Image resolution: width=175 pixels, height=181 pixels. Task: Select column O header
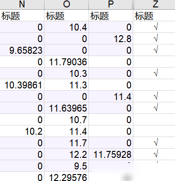(x=66, y=4)
